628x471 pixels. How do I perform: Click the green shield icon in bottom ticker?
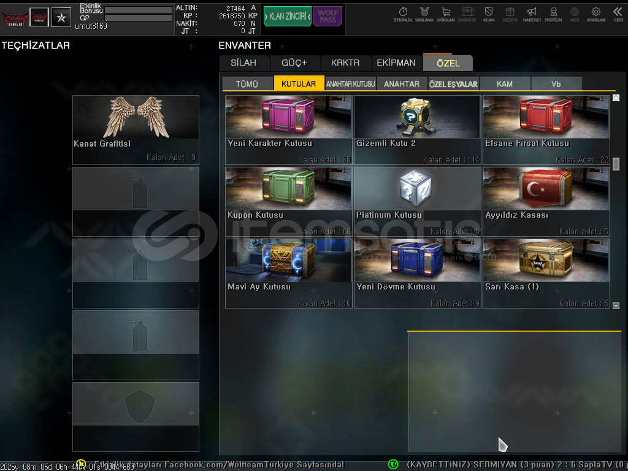click(x=393, y=465)
